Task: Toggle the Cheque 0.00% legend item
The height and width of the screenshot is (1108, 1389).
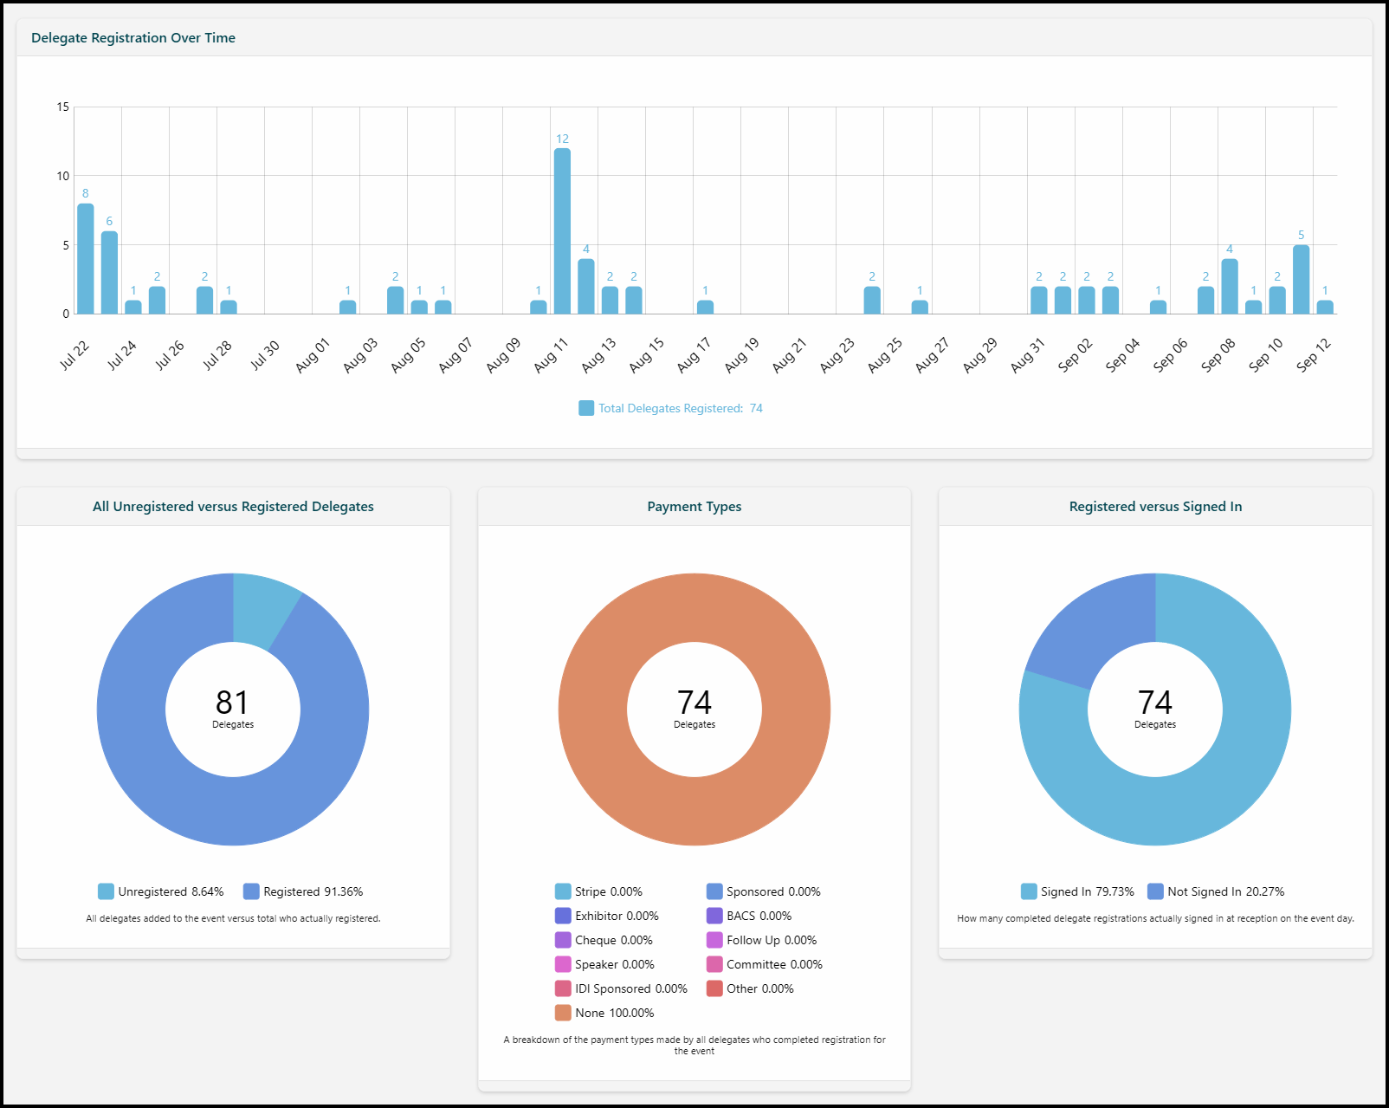Action: click(x=604, y=940)
